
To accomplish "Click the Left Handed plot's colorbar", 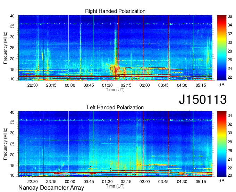I will coord(221,144).
